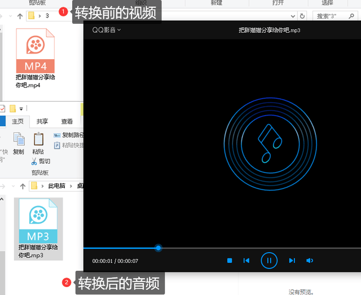
Task: Open the 主页 ribbon tab
Action: click(17, 121)
